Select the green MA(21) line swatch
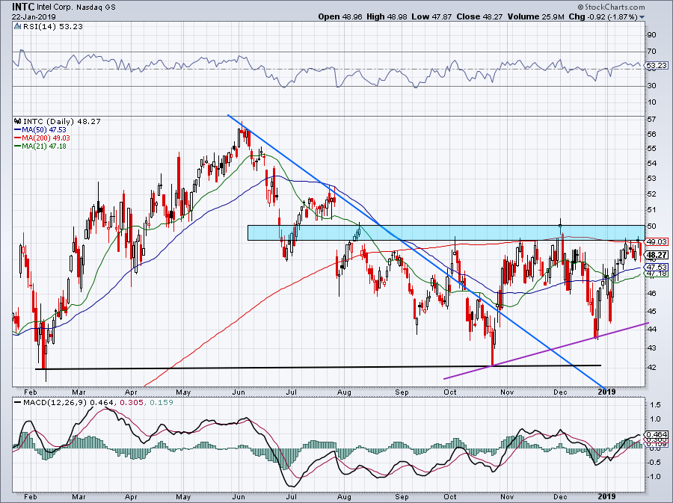The height and width of the screenshot is (503, 673). pyautogui.click(x=17, y=146)
